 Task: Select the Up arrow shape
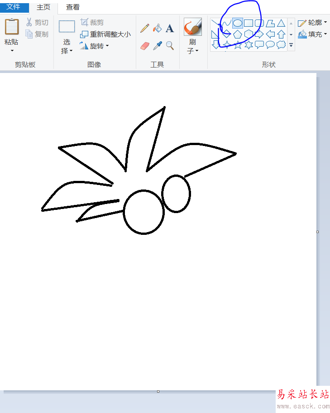tap(281, 34)
